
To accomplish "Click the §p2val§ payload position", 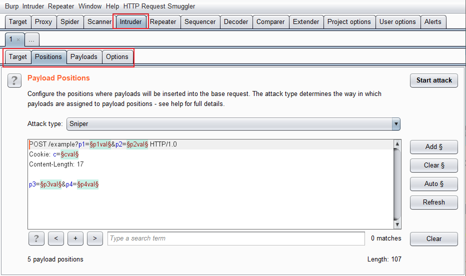I will pos(137,144).
